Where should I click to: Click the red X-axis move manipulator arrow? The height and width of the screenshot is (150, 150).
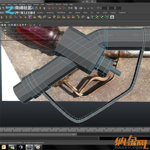pos(95,75)
